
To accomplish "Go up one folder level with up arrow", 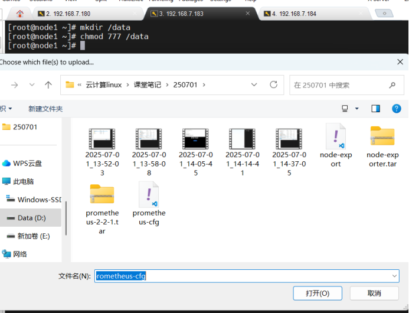I will [x=48, y=85].
